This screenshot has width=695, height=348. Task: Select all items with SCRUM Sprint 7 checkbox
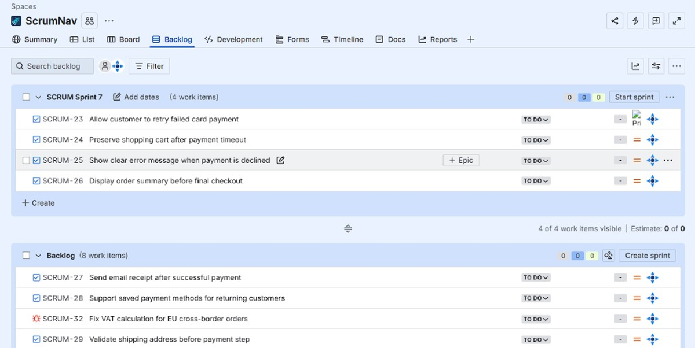coord(26,97)
